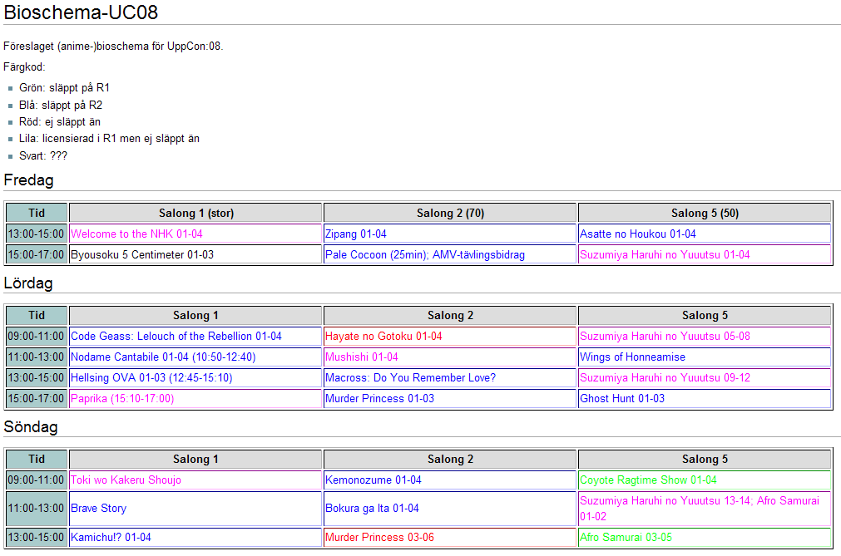Select the "Svart: ???" legend item
Screen dimensions: 841x556
(x=43, y=156)
